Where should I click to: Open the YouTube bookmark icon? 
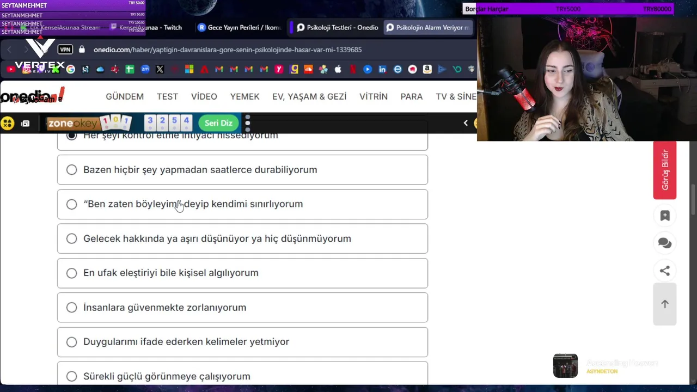pos(11,69)
